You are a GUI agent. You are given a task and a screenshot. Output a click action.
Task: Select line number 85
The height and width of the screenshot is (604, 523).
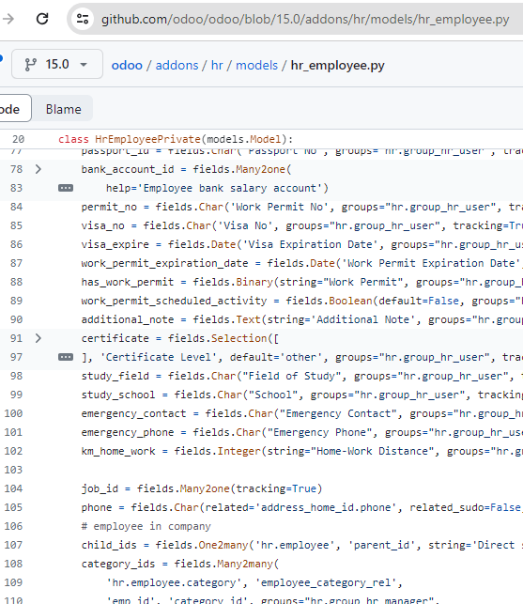tap(17, 225)
